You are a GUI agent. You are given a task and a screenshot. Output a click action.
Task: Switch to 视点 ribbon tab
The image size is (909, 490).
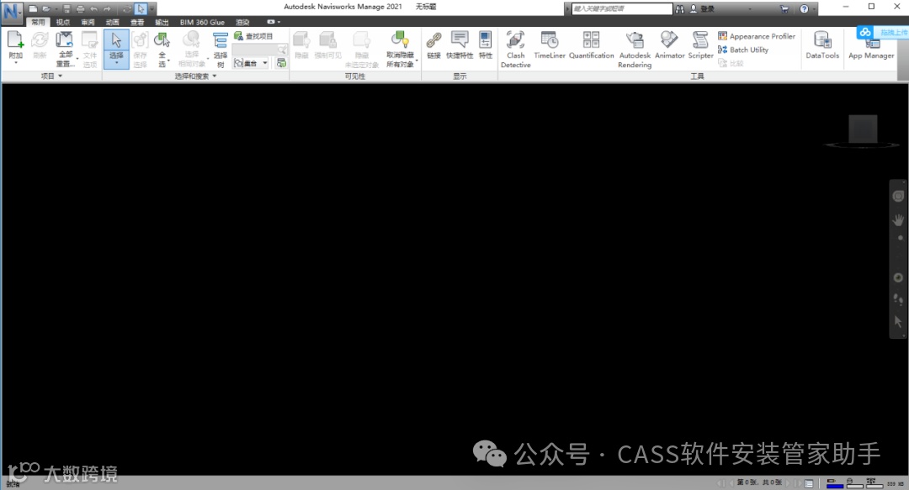(62, 22)
